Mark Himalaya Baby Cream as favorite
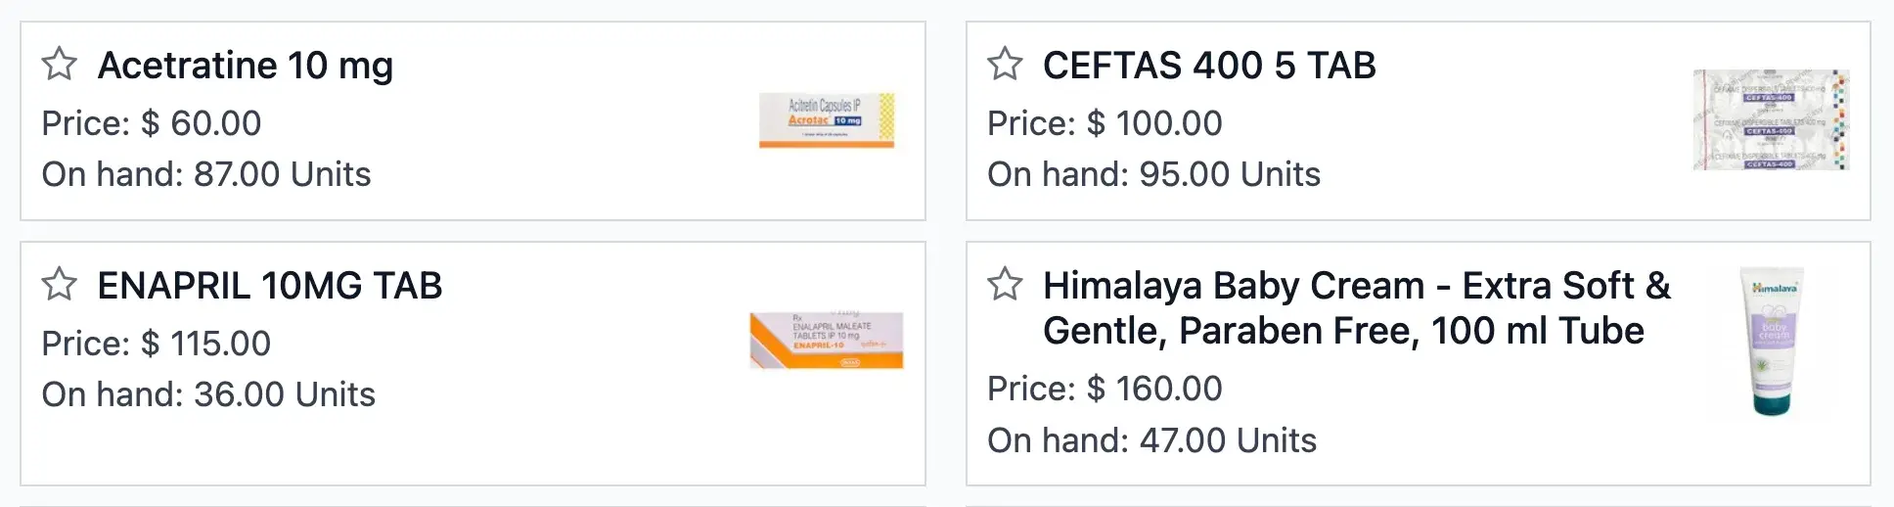Screen dimensions: 1894x507 click(1005, 285)
